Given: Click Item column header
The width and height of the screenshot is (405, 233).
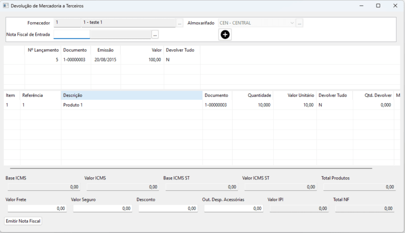Looking at the screenshot, I should click(11, 95).
